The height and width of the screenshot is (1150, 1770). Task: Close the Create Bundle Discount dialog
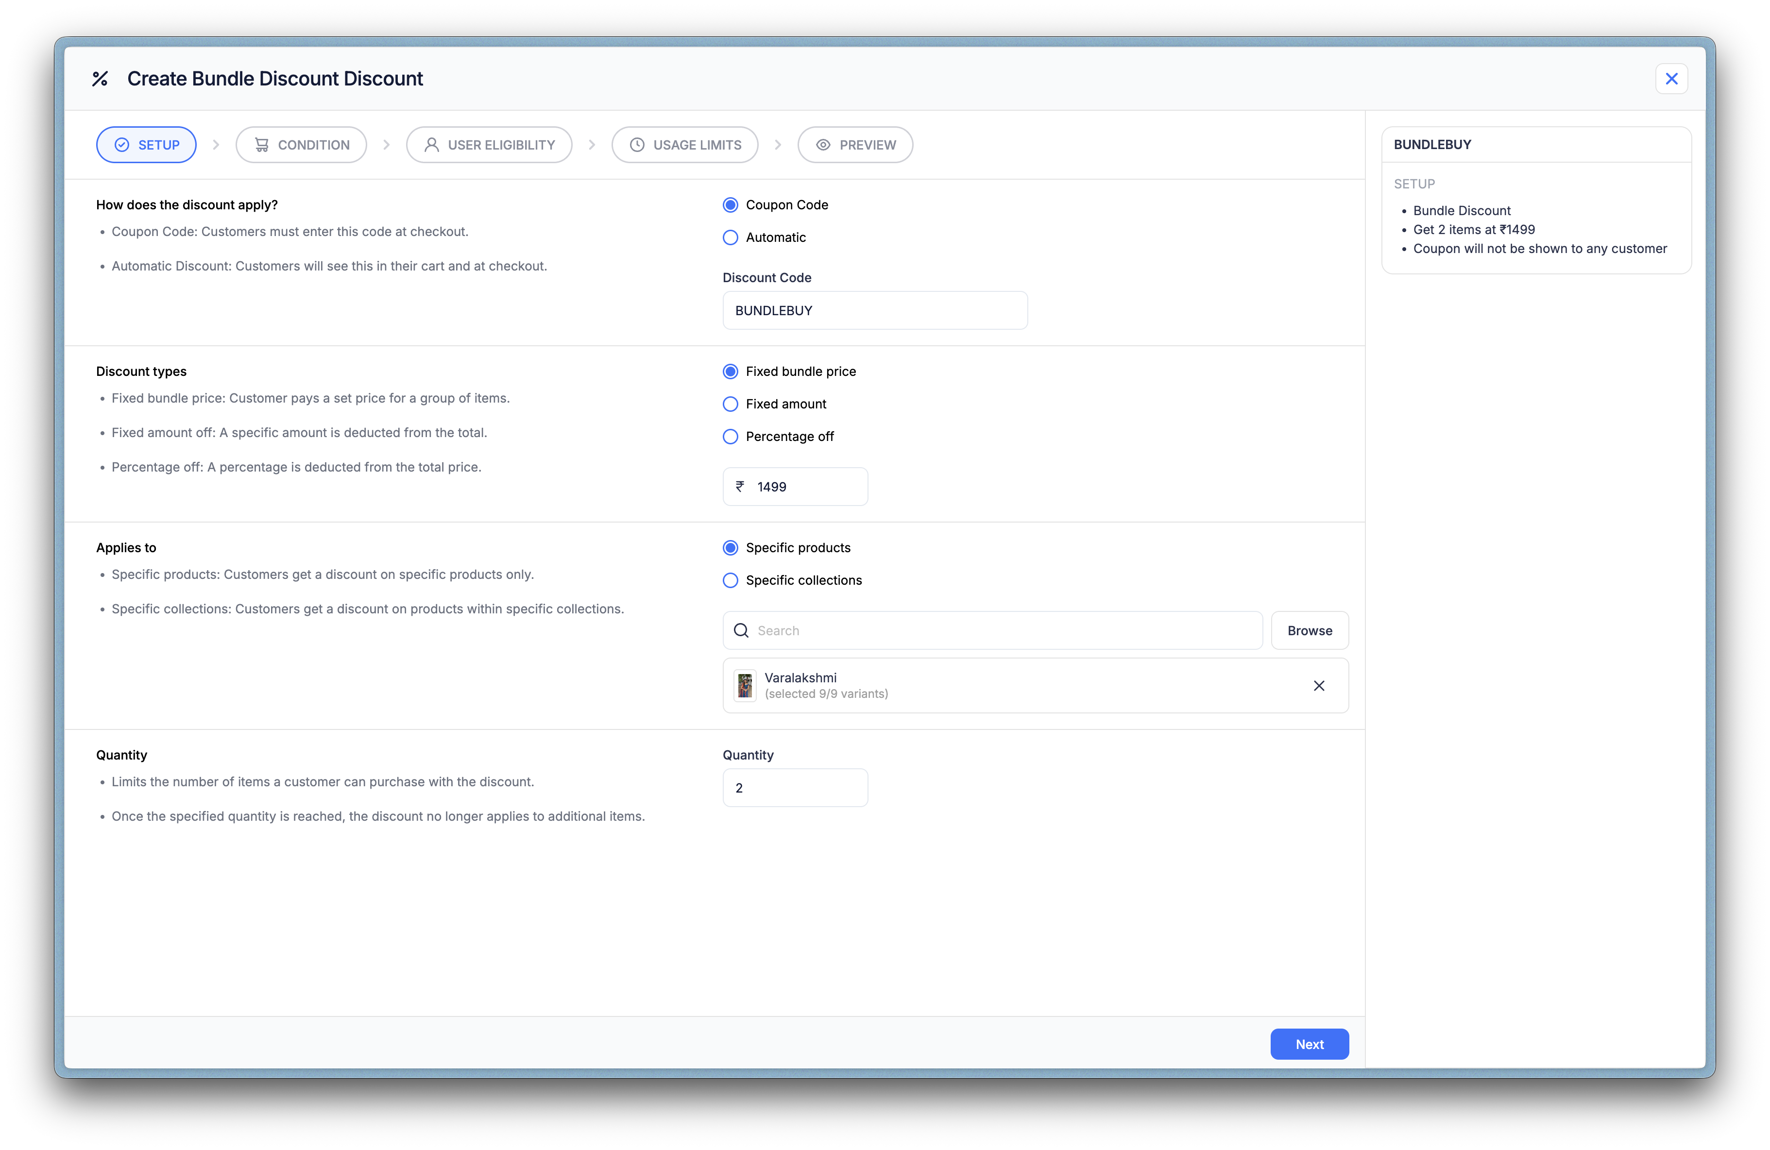point(1671,79)
